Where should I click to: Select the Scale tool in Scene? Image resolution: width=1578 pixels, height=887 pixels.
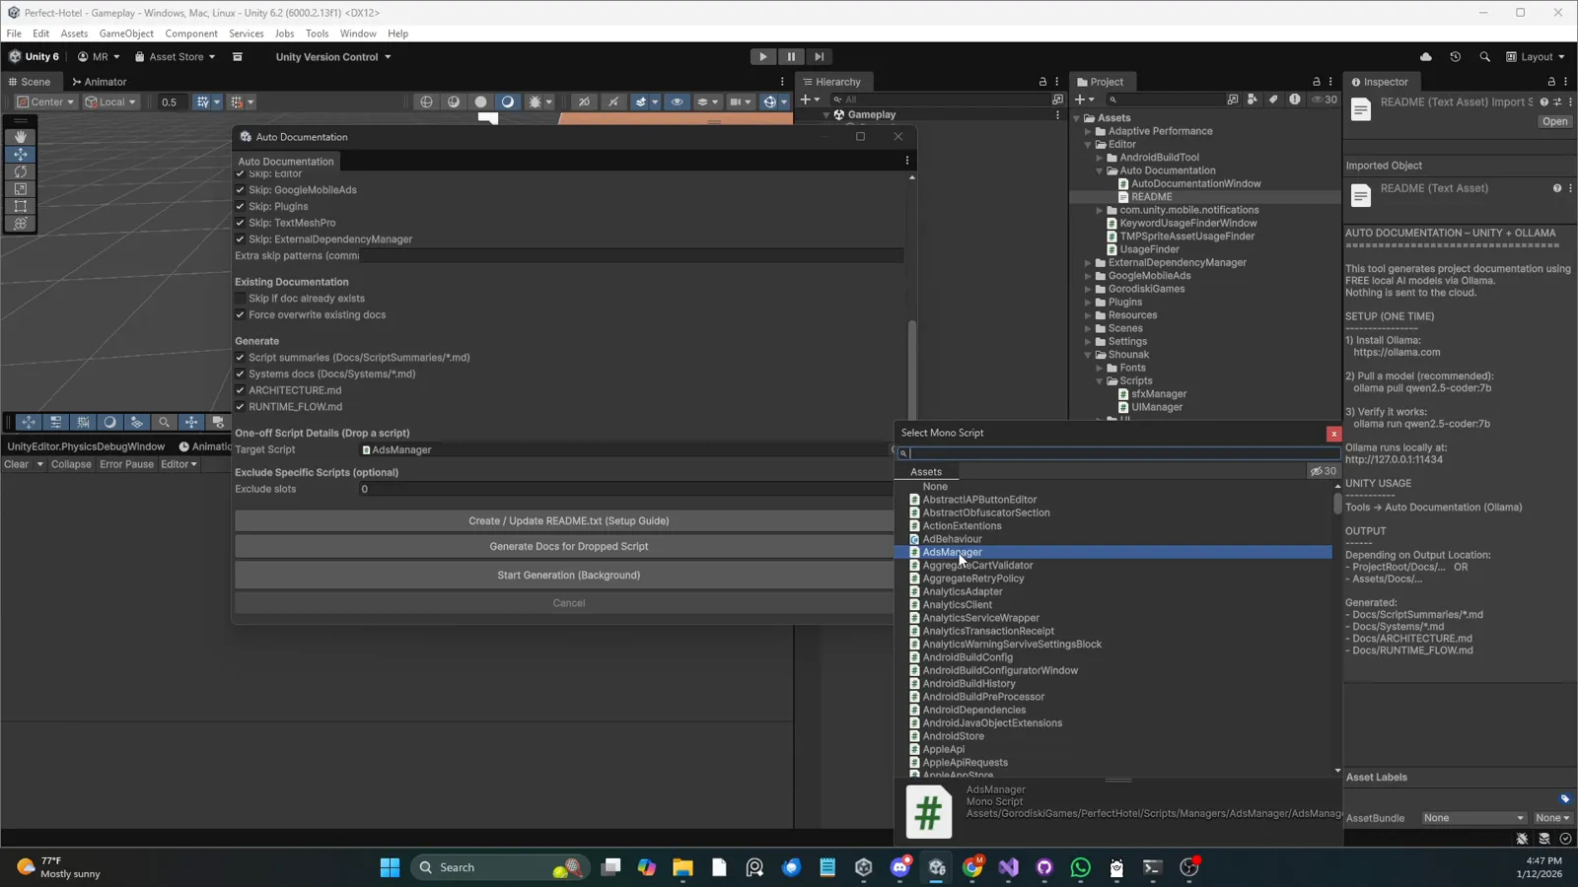click(20, 188)
